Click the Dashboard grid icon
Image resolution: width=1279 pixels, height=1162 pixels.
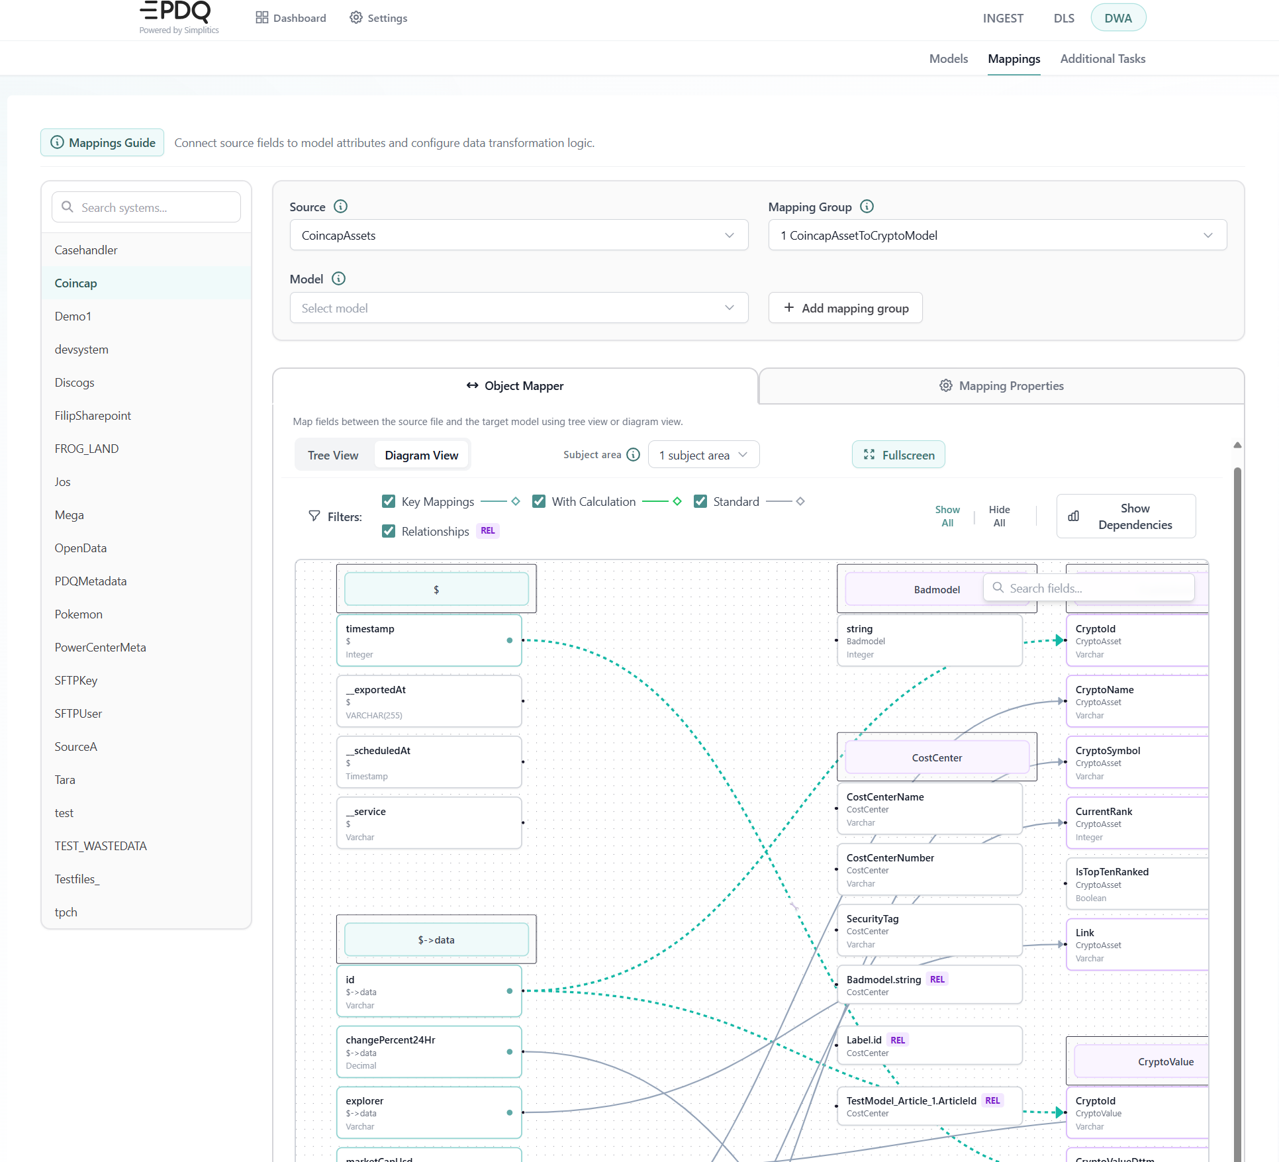pyautogui.click(x=262, y=18)
